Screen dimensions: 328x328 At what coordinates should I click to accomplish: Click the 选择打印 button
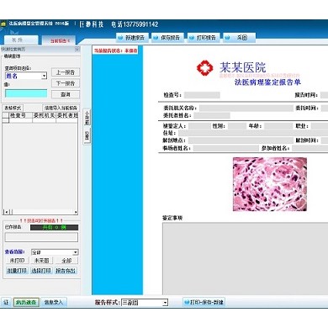(41, 271)
